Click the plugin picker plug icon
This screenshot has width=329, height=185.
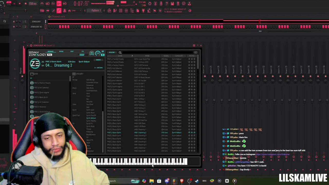tap(143, 11)
